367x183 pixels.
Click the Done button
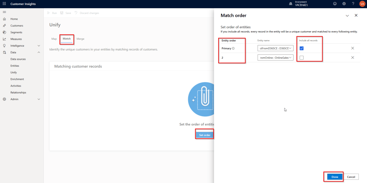pos(334,177)
